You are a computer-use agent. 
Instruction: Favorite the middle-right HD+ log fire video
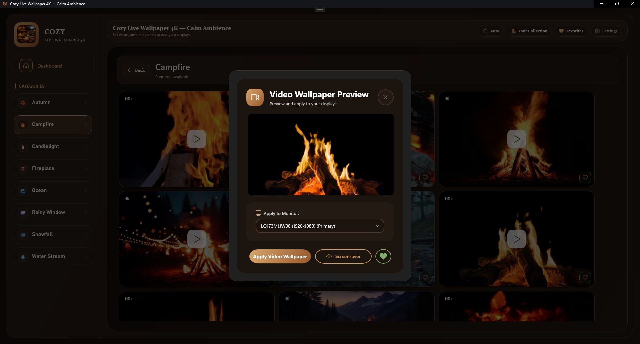[585, 277]
